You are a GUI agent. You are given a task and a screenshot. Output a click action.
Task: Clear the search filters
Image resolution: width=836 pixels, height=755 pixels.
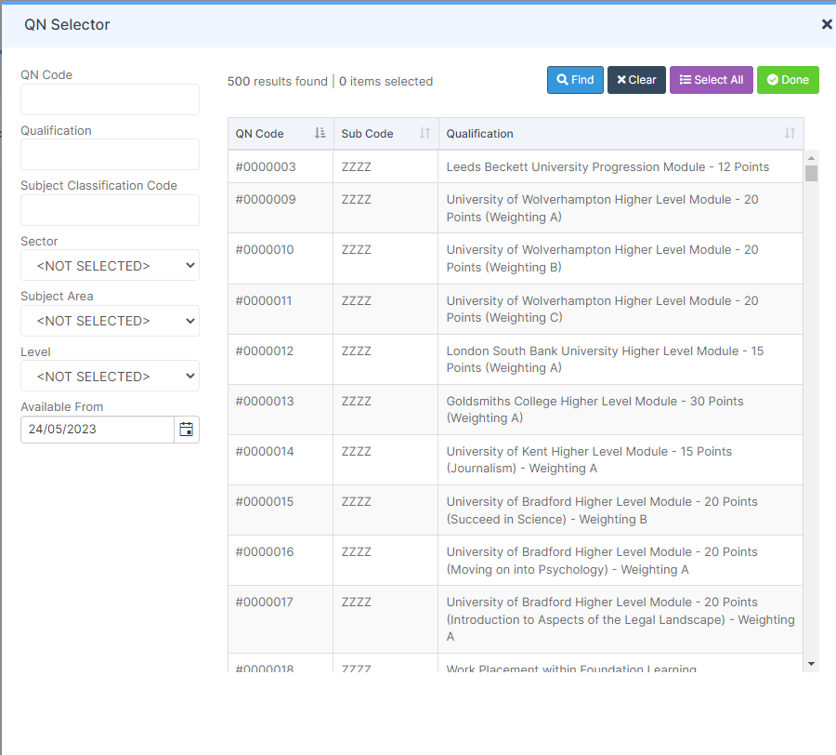[636, 80]
